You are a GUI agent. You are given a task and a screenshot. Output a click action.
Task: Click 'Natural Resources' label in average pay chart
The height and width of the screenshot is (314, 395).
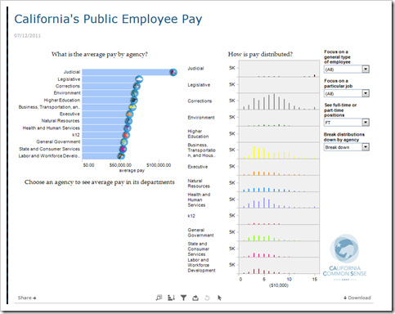coord(61,121)
